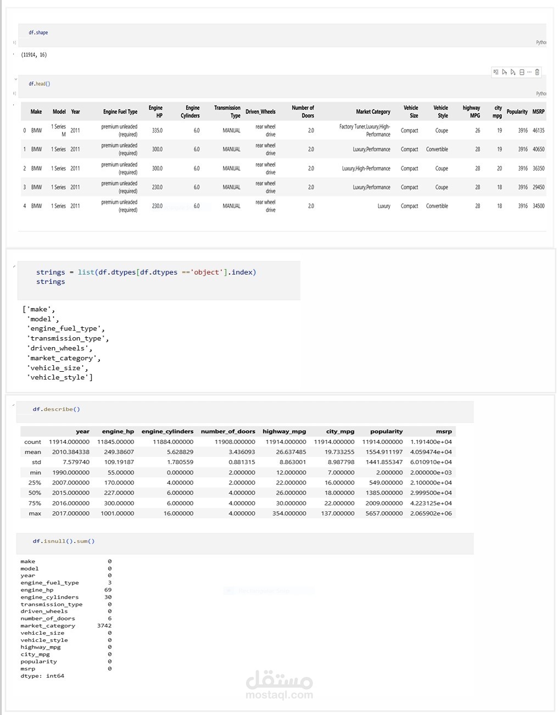Click 'dtype: int64' output line

click(42, 676)
